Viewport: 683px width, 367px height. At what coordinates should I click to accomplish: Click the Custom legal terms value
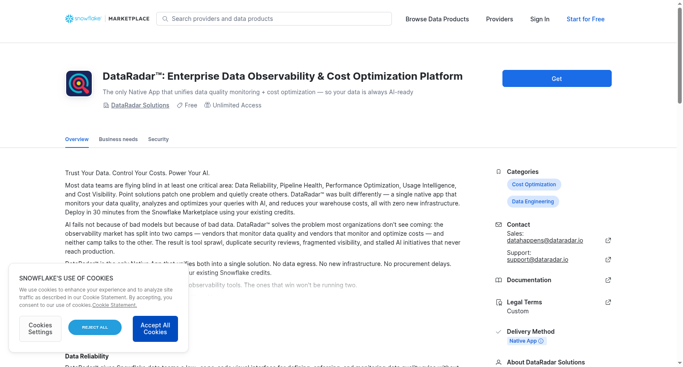(x=518, y=311)
